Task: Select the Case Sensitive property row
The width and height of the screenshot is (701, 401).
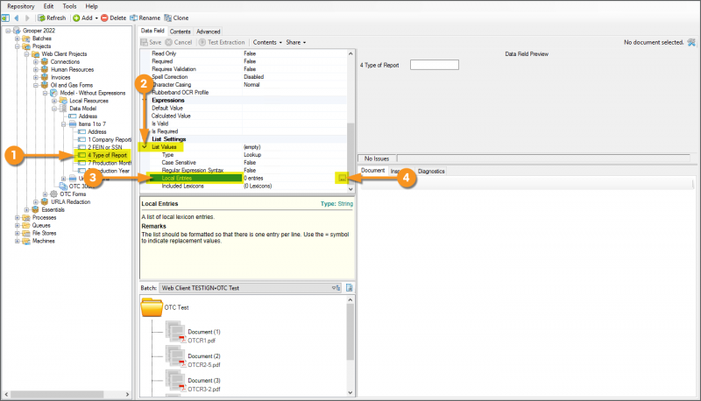Action: (x=244, y=163)
